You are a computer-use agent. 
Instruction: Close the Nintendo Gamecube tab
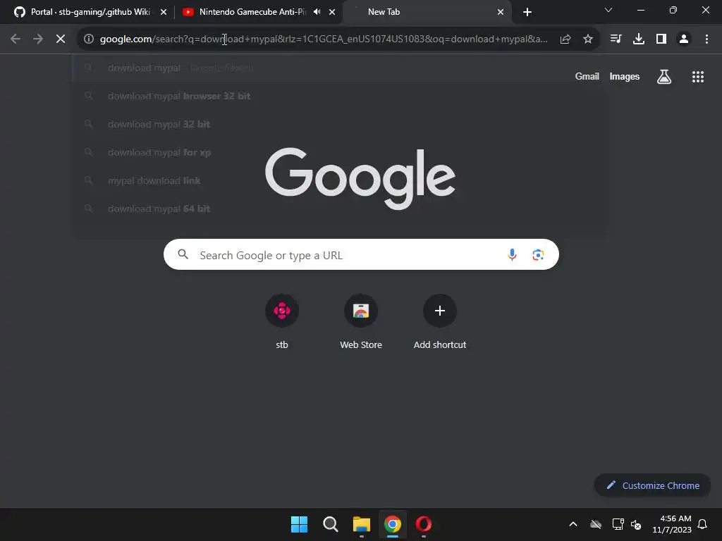pyautogui.click(x=332, y=12)
